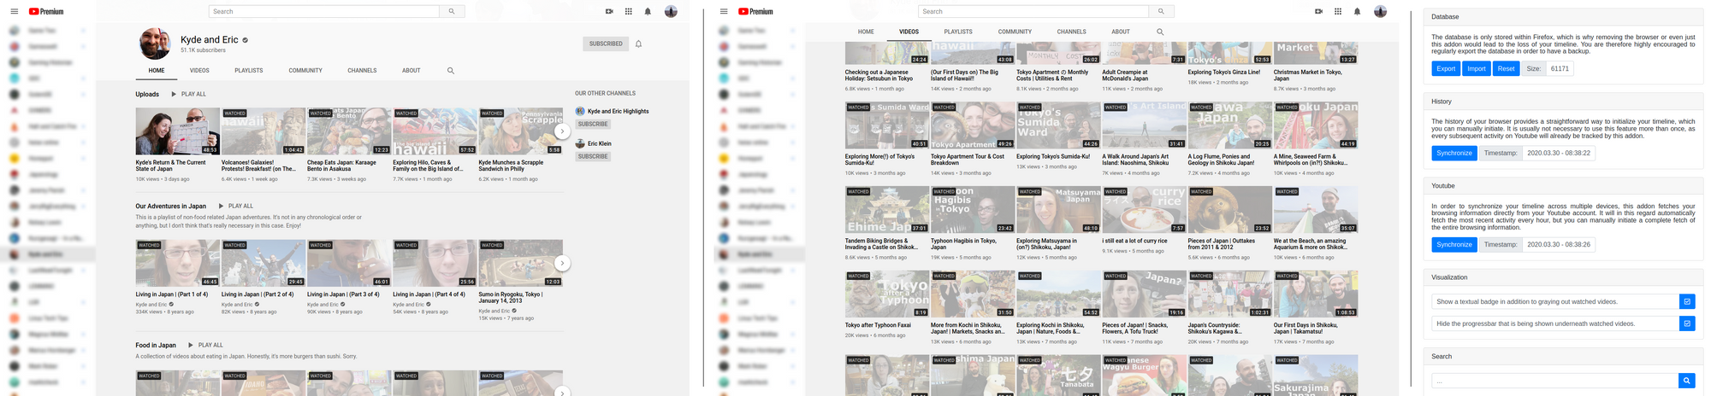Viewport: 1711px width, 396px height.
Task: Click the verified badge next to Kyde and Eric
Action: 246,40
